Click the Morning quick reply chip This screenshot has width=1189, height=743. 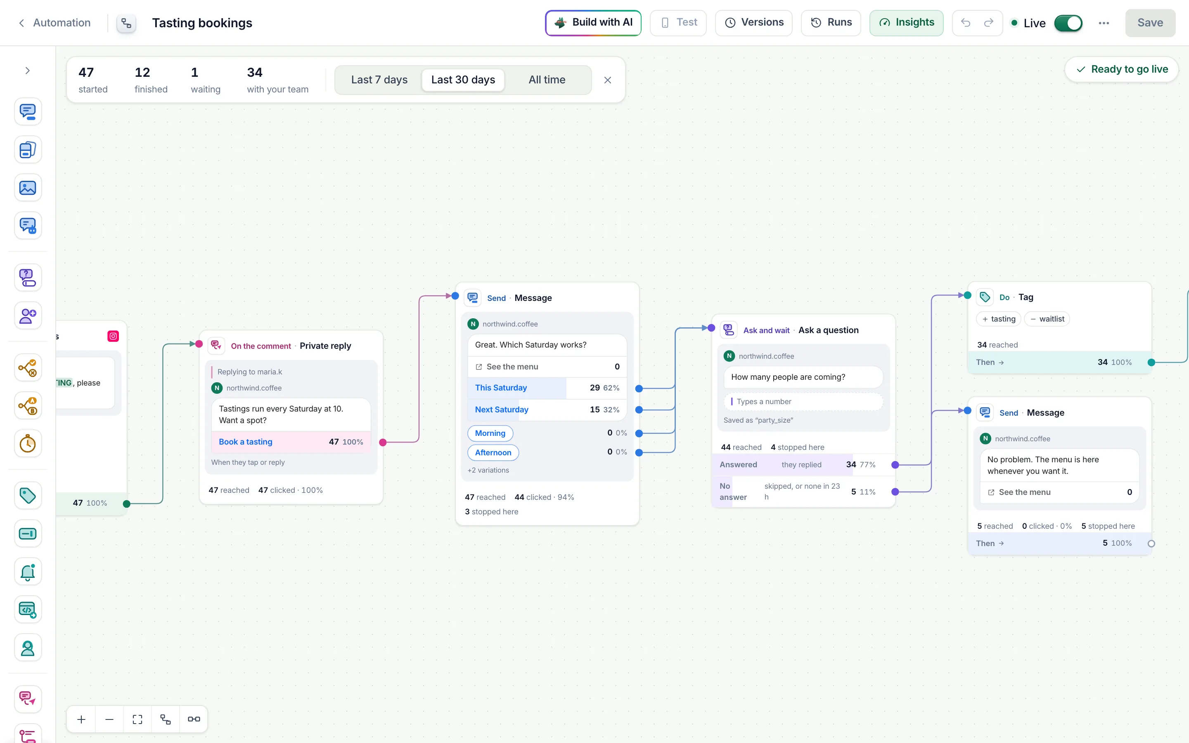pyautogui.click(x=490, y=433)
